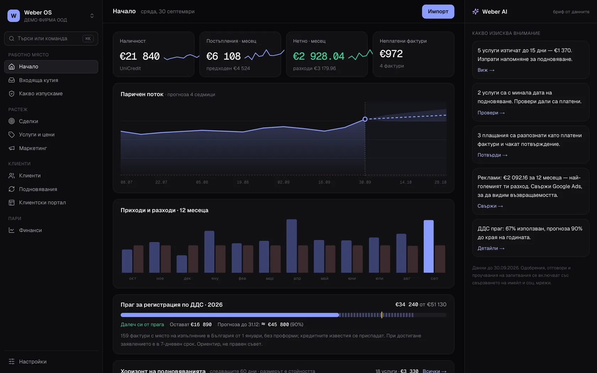597x373 pixels.
Task: Click the Импорт button
Action: point(438,11)
